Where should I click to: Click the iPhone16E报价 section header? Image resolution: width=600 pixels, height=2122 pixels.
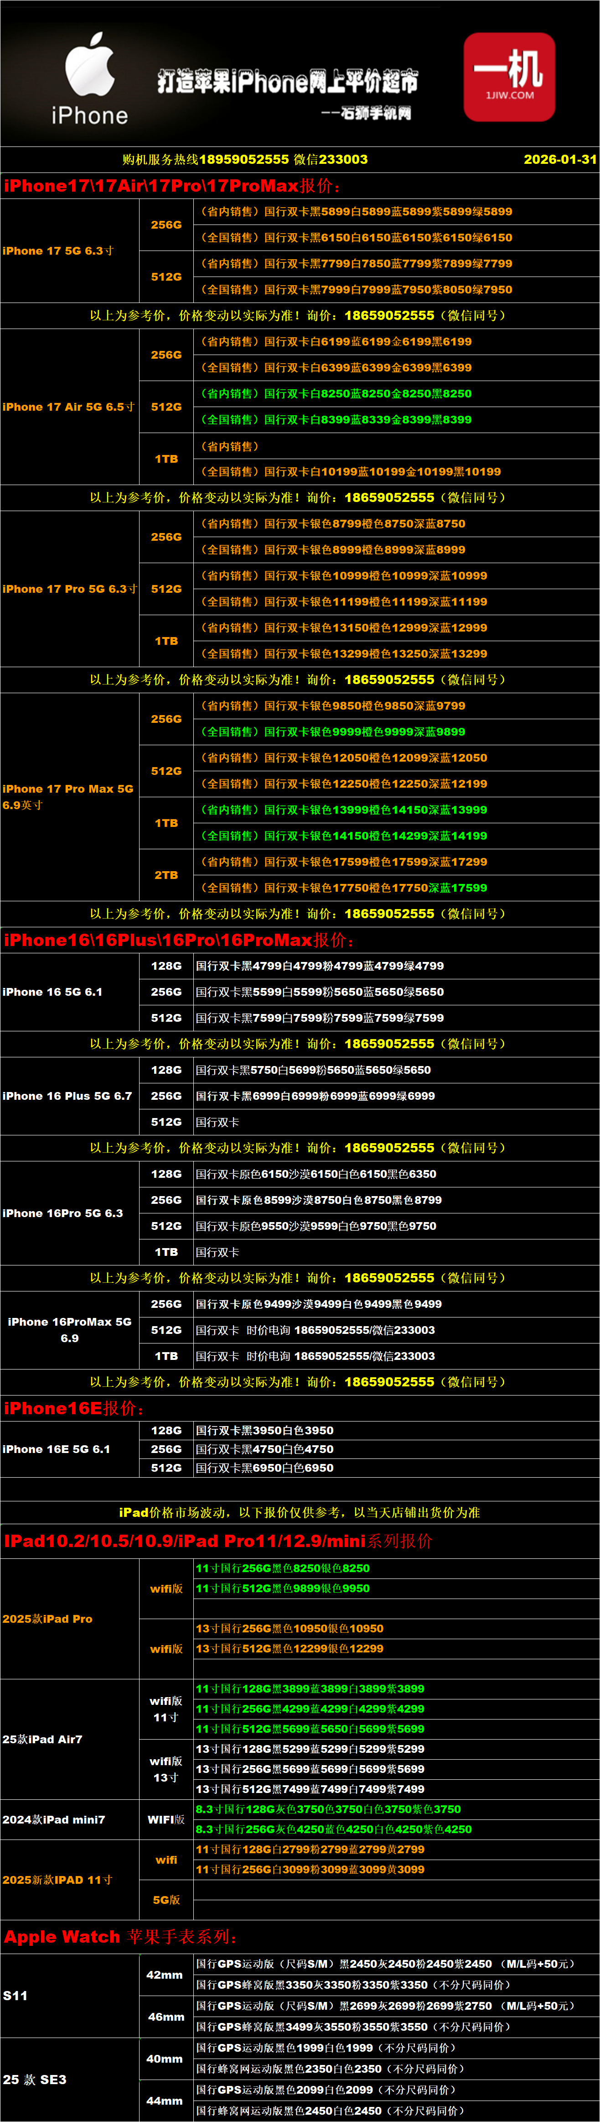[x=73, y=1409]
